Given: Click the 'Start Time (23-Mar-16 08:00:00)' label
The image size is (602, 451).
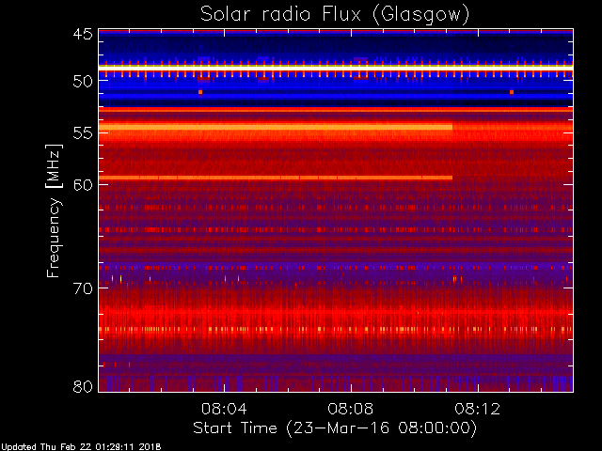Looking at the screenshot, I should [335, 428].
